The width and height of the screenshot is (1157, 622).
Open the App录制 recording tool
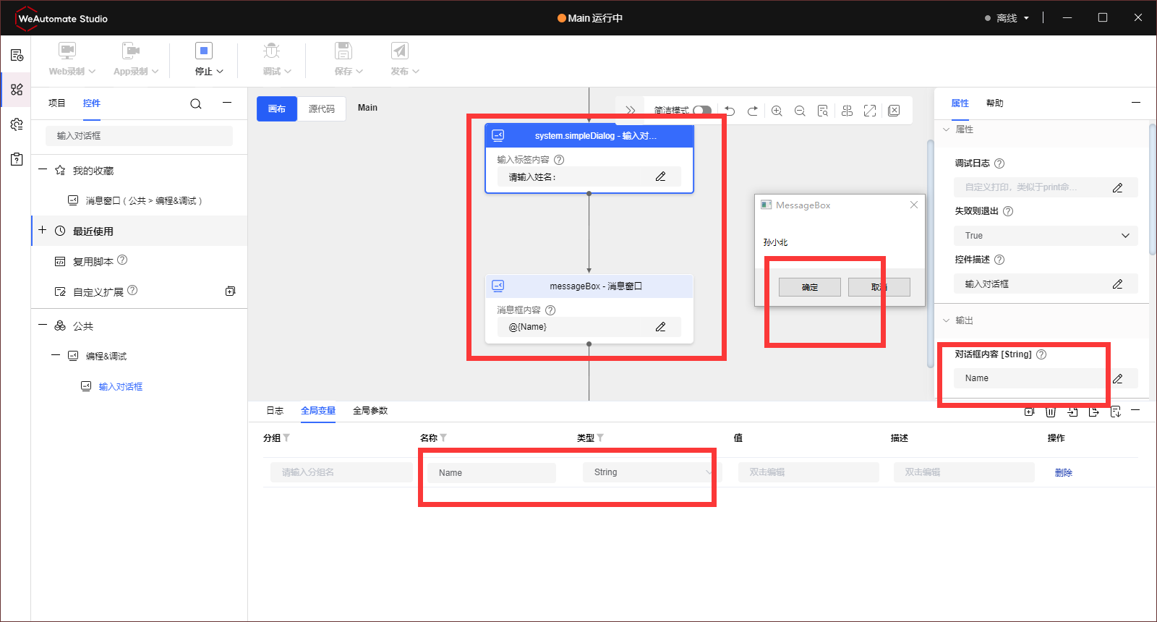[135, 59]
